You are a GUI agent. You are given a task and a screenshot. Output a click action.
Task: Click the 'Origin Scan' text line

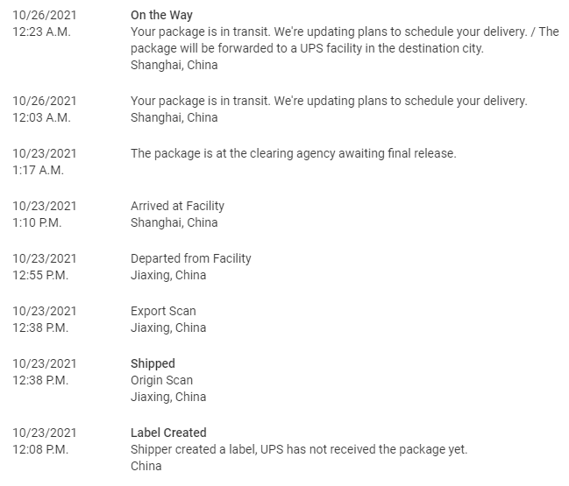point(162,380)
